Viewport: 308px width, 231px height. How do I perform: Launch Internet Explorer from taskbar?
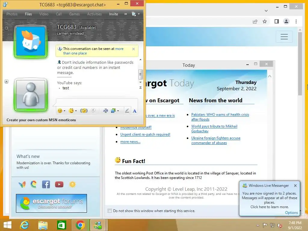point(24,225)
